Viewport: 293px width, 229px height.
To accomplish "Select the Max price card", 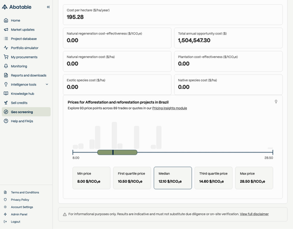I will pyautogui.click(x=254, y=178).
